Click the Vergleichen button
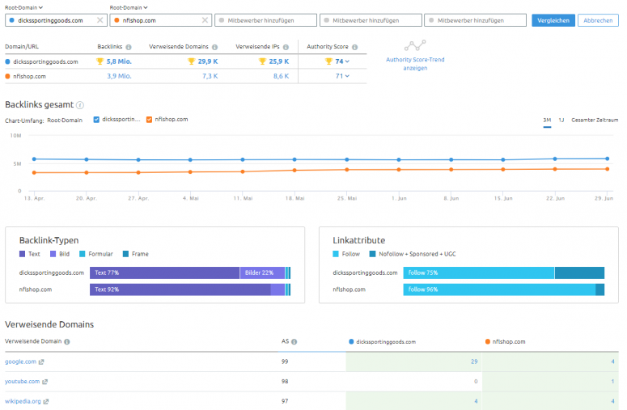The width and height of the screenshot is (627, 410). pyautogui.click(x=553, y=20)
